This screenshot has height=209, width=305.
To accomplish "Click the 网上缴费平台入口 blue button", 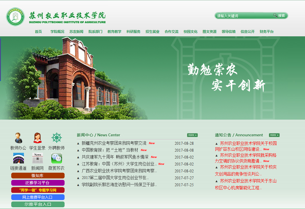I will (38, 197).
